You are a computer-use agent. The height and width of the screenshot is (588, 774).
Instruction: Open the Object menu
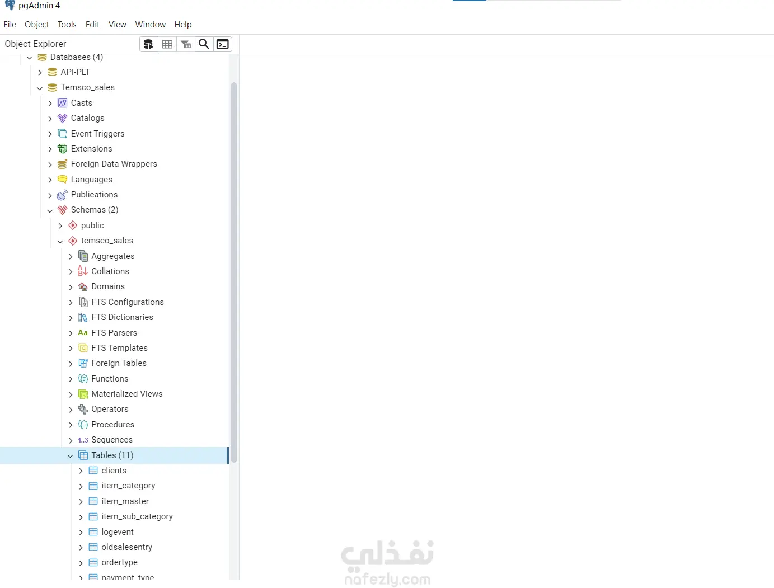(37, 25)
